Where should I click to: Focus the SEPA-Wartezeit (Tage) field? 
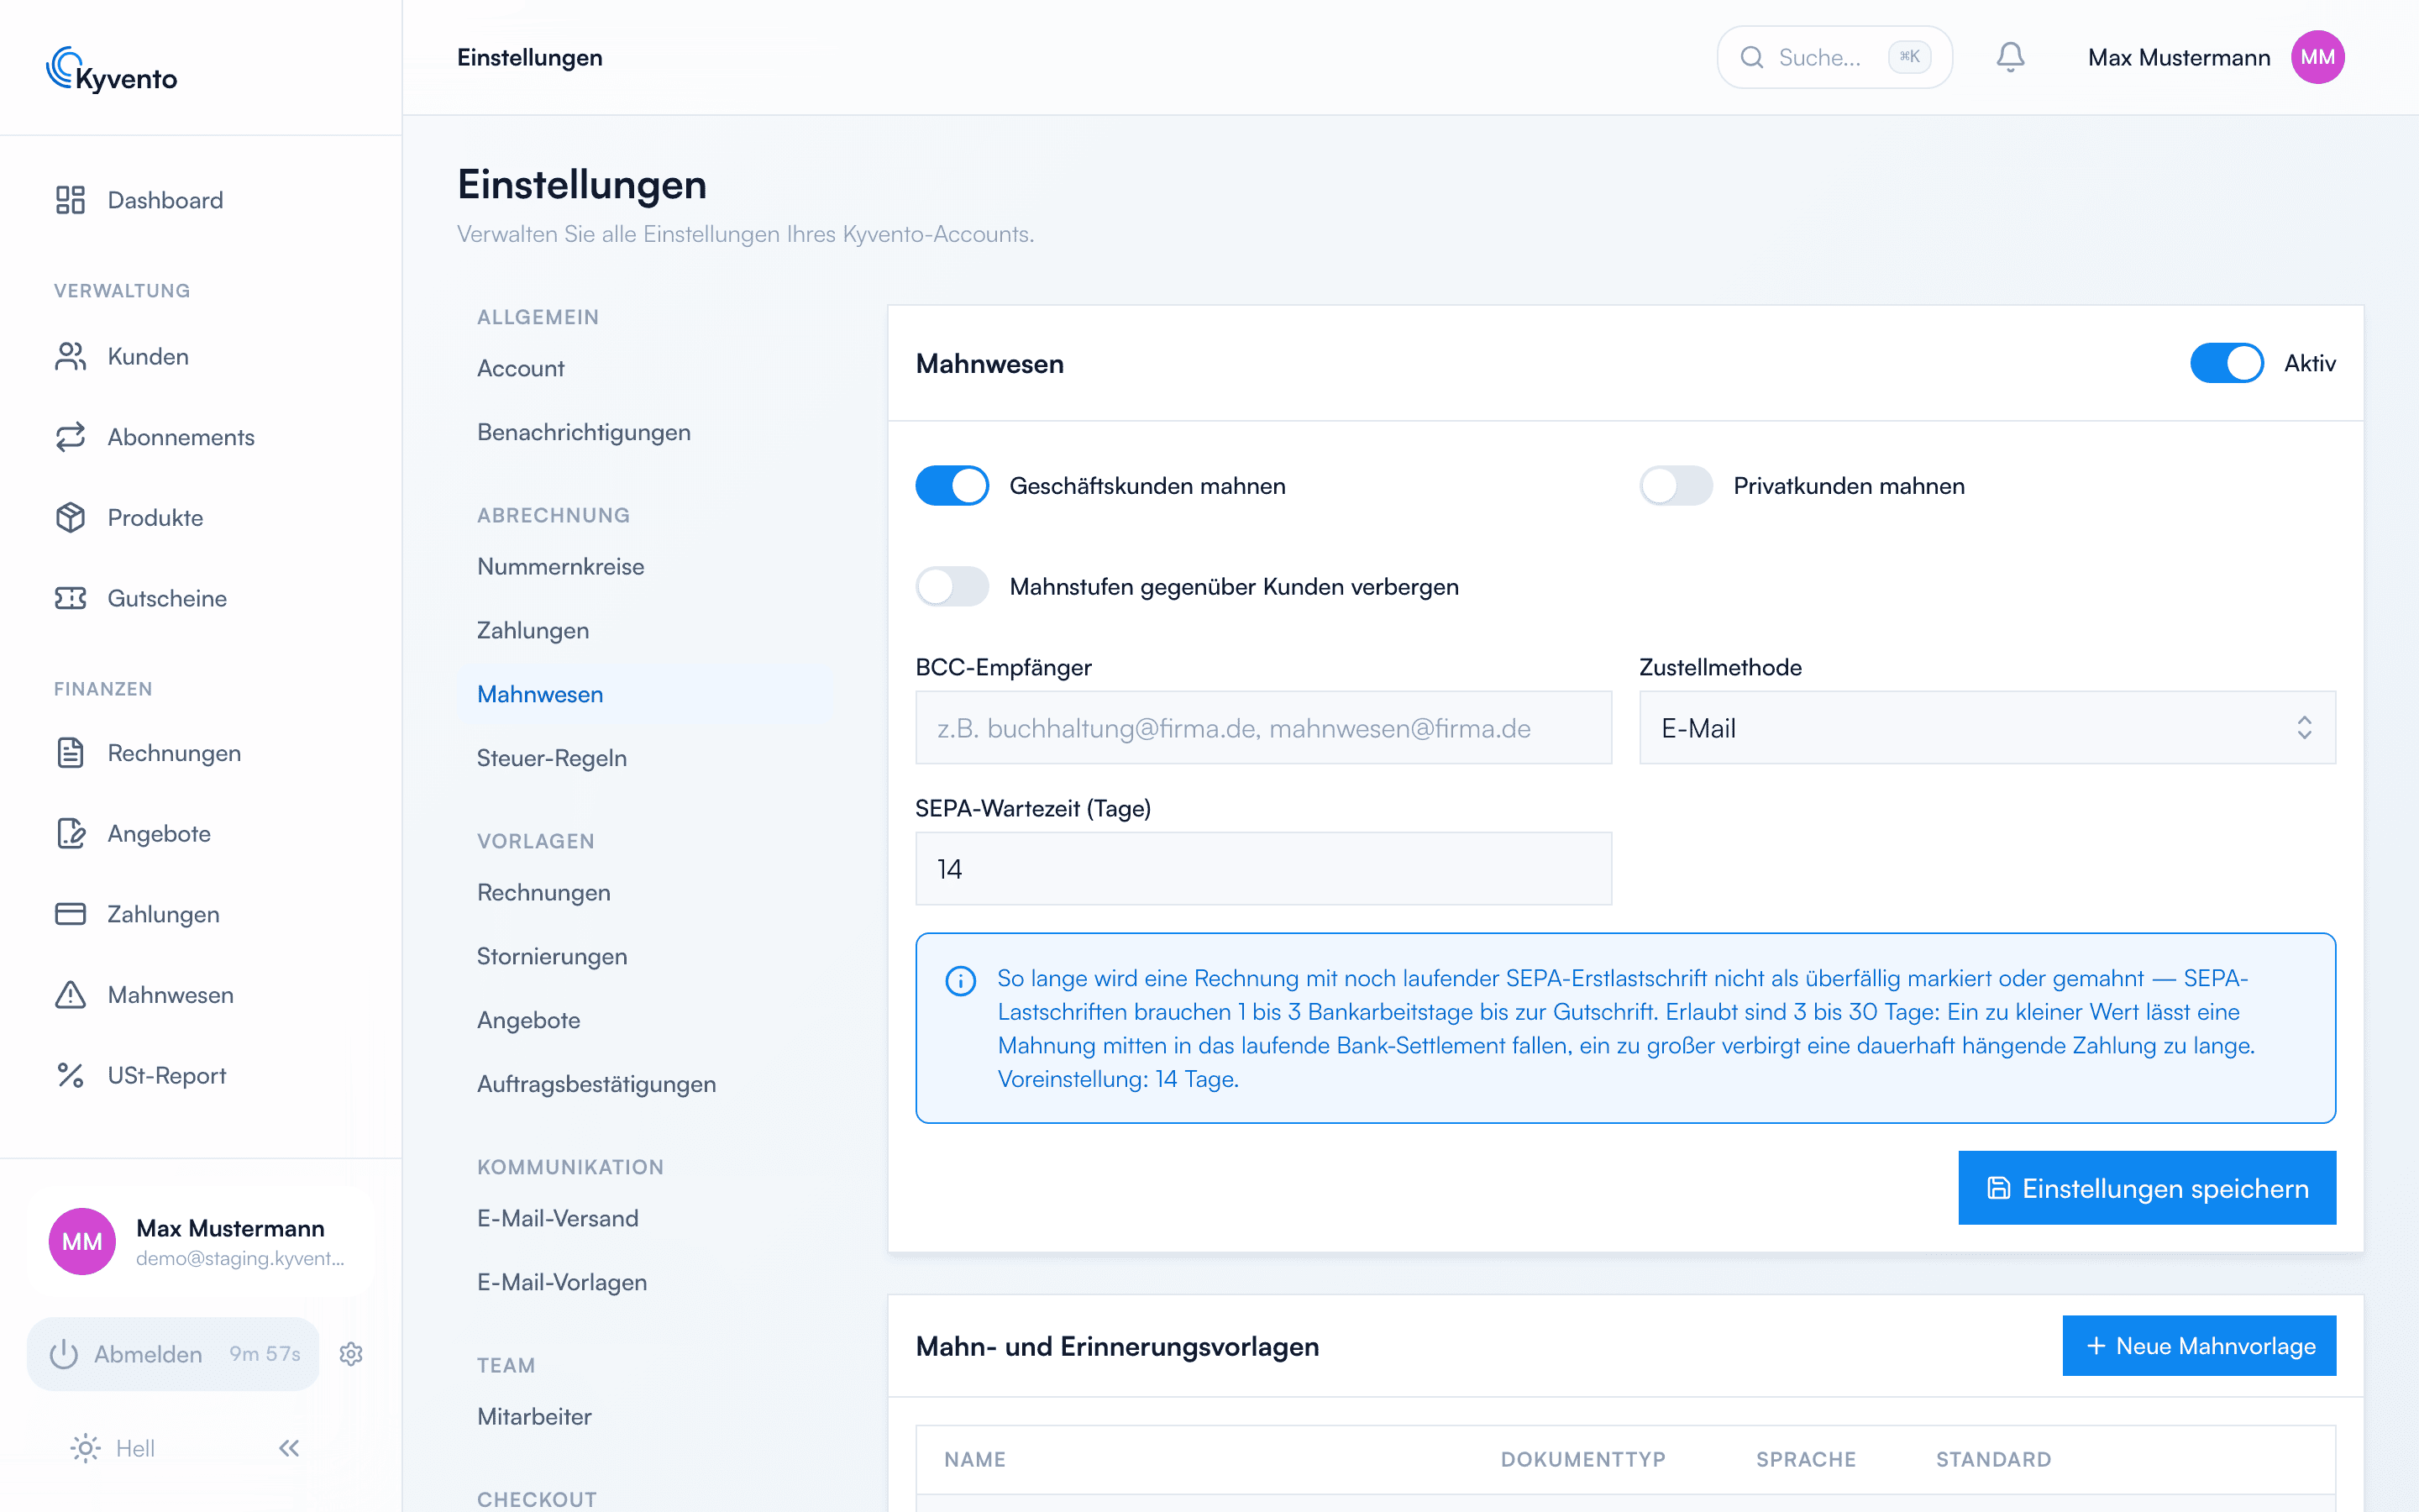tap(1262, 869)
